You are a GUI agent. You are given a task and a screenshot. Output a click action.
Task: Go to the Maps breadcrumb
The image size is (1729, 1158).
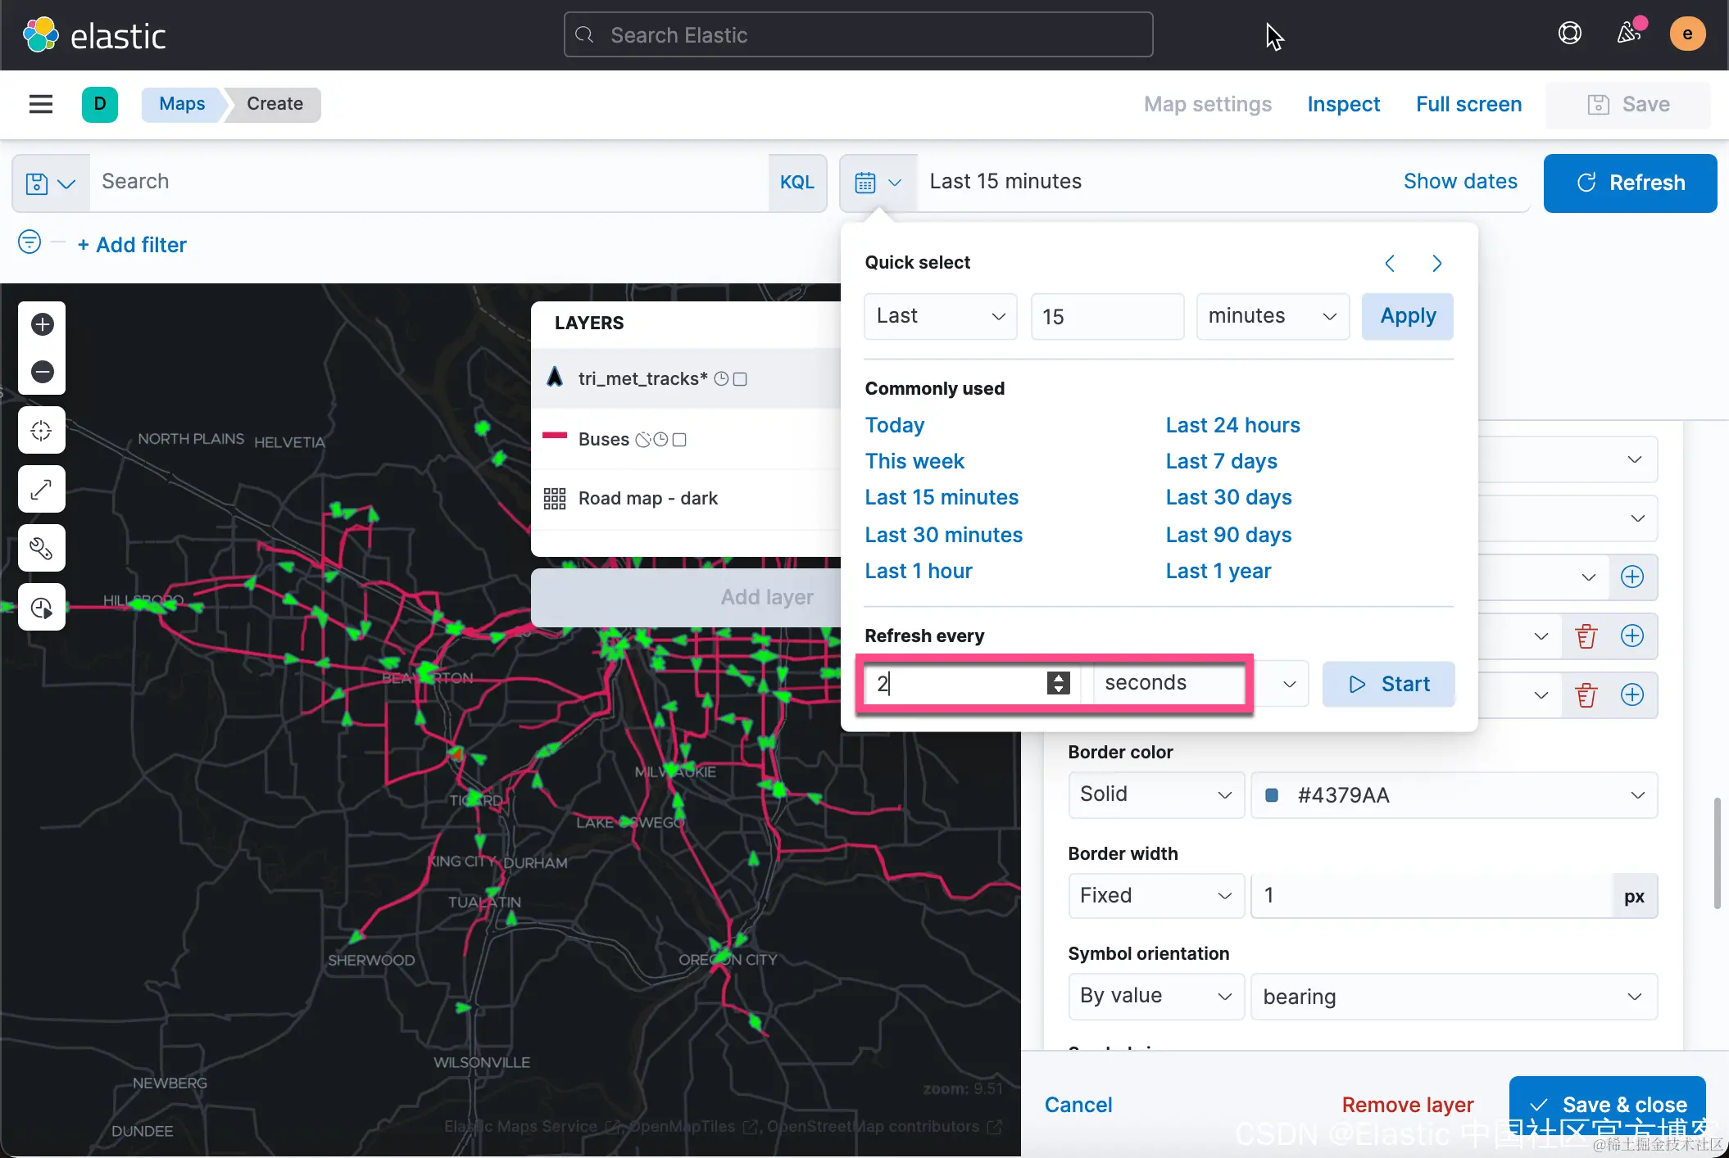[182, 104]
